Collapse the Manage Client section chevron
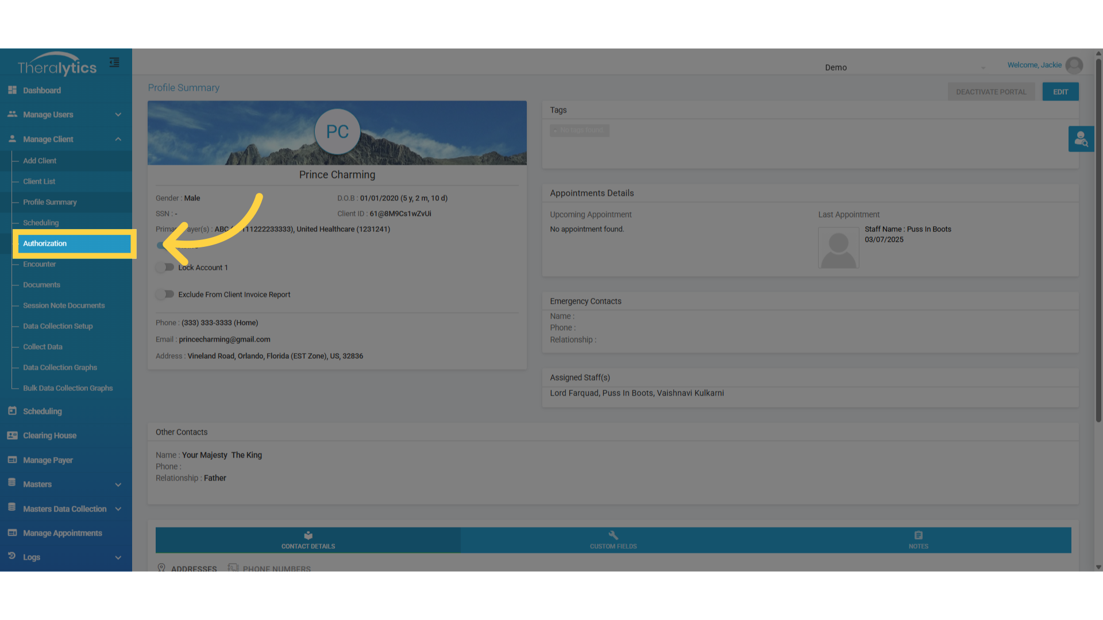This screenshot has height=620, width=1103. [x=118, y=139]
